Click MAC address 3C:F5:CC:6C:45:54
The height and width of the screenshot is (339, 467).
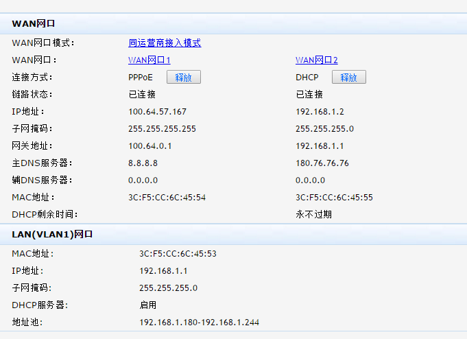[167, 198]
